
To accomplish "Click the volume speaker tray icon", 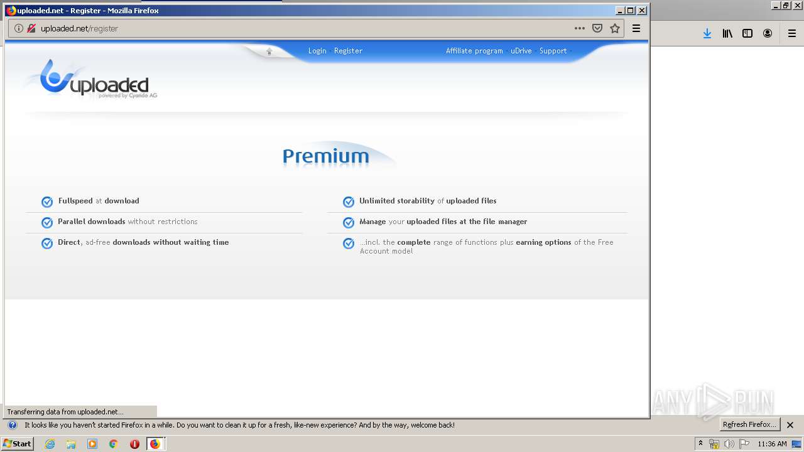I will [729, 444].
